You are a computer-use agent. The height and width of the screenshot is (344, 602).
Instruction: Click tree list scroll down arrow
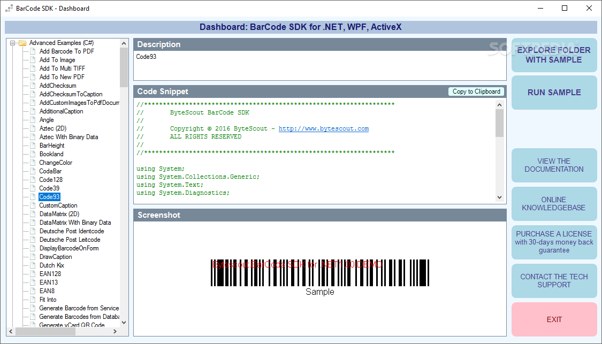[124, 322]
